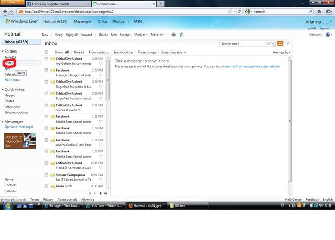Check the Simone Campagnola message
This screenshot has width=335, height=240.
coord(46,175)
